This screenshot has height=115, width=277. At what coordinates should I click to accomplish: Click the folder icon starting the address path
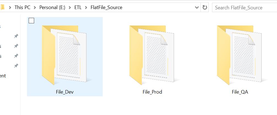click(x=2, y=7)
